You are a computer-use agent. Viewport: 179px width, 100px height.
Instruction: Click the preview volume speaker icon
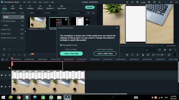pos(170,50)
